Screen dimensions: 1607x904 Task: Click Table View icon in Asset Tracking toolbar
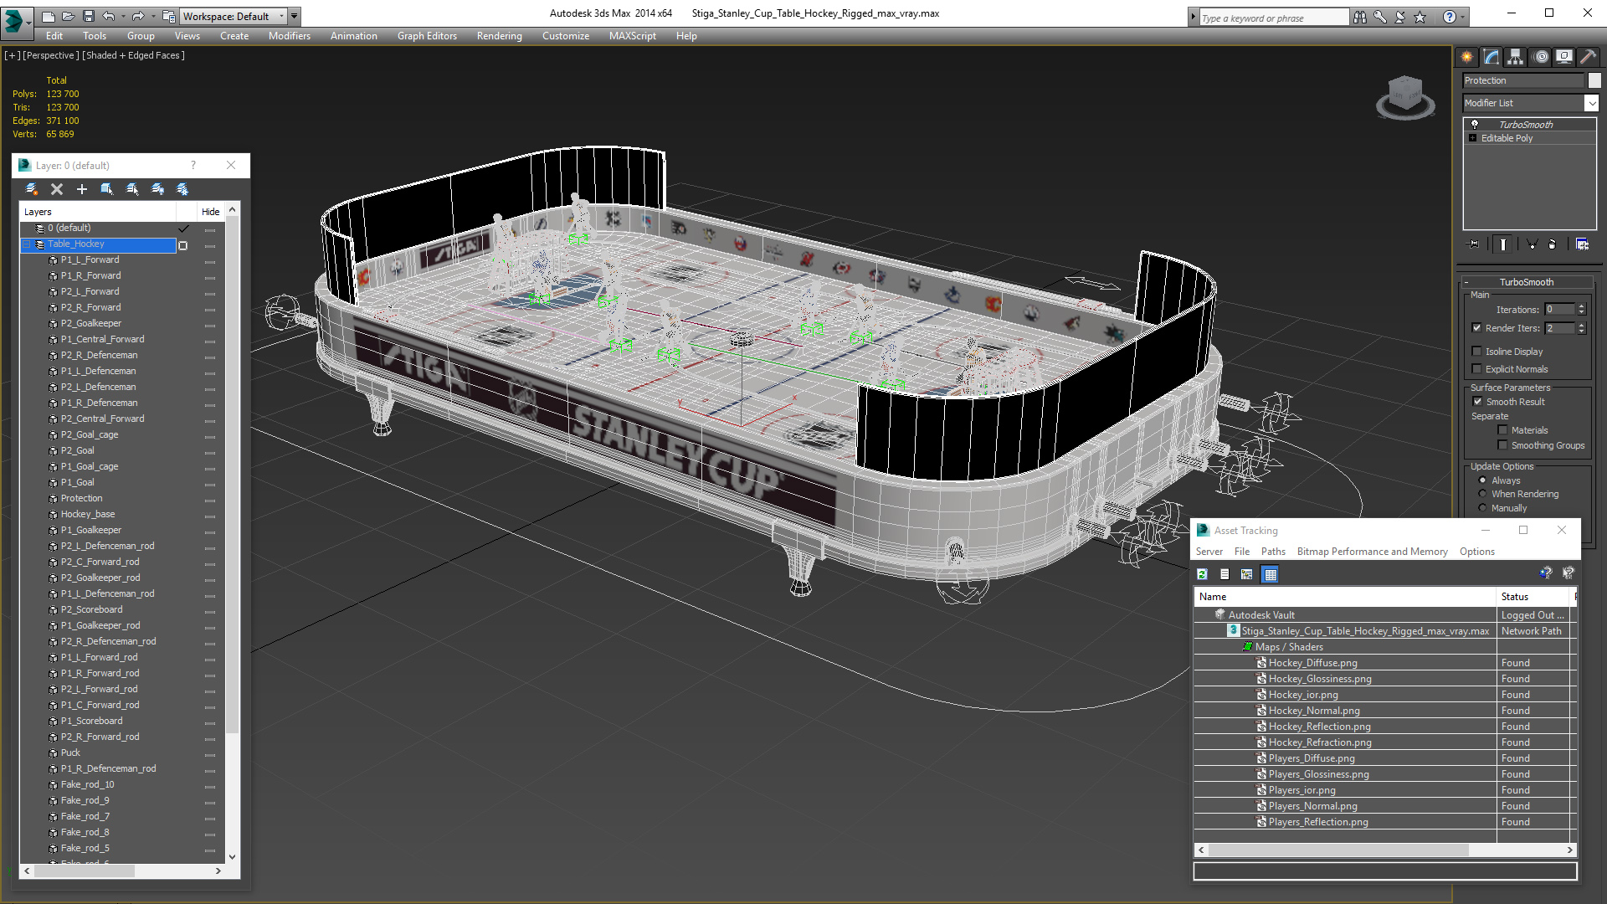click(x=1271, y=574)
